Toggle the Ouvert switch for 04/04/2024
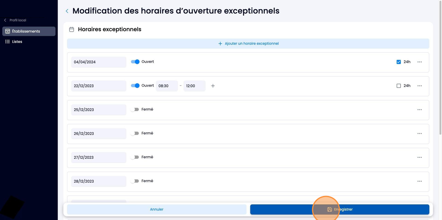The width and height of the screenshot is (442, 220). pyautogui.click(x=135, y=62)
